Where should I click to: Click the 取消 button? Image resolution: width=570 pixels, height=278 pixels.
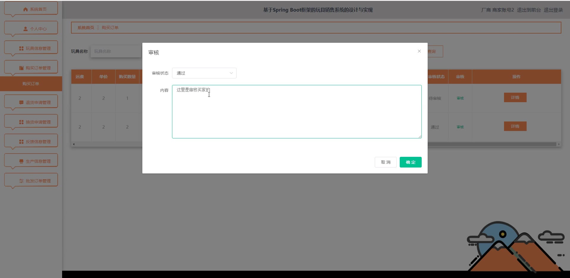pyautogui.click(x=385, y=162)
